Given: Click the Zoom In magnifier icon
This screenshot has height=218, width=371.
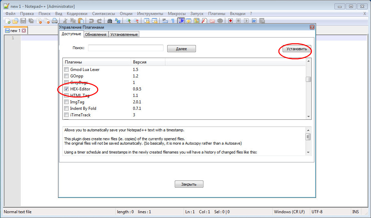Looking at the screenshot, I should 128,21.
